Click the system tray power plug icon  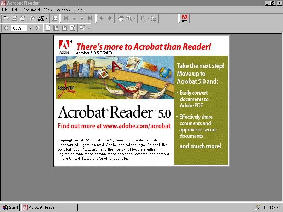tap(258, 207)
